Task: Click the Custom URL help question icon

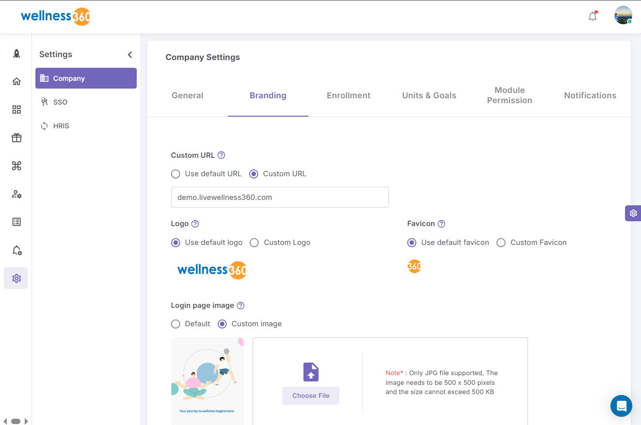Action: (x=221, y=155)
